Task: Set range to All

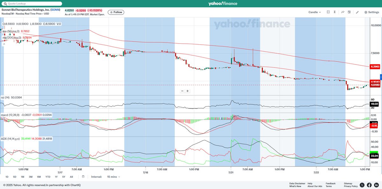Action: click(x=71, y=177)
